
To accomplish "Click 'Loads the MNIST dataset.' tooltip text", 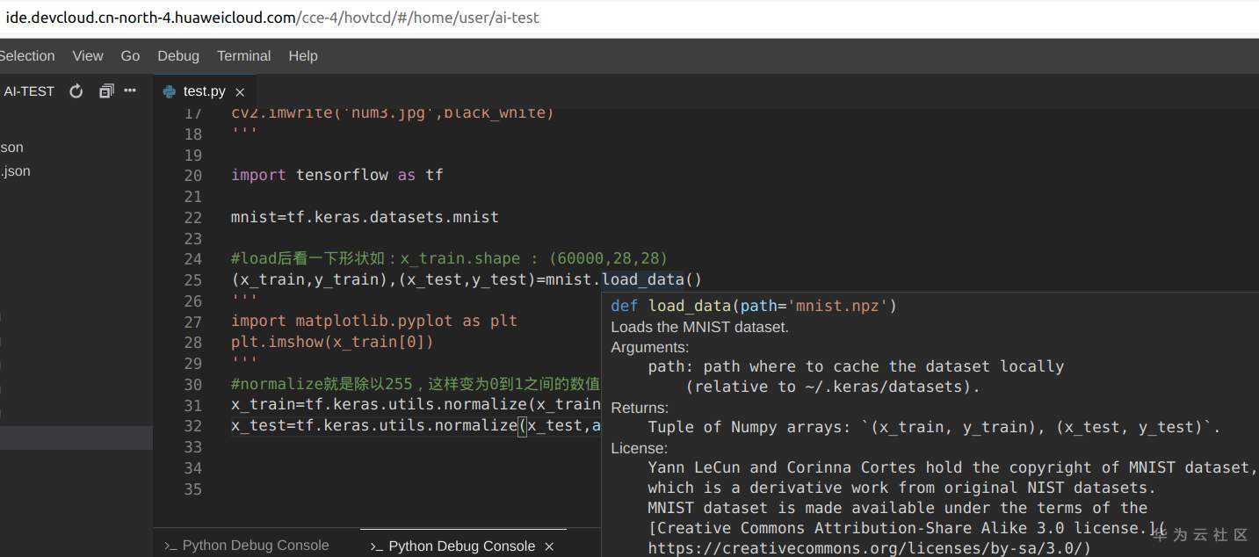I will (699, 327).
